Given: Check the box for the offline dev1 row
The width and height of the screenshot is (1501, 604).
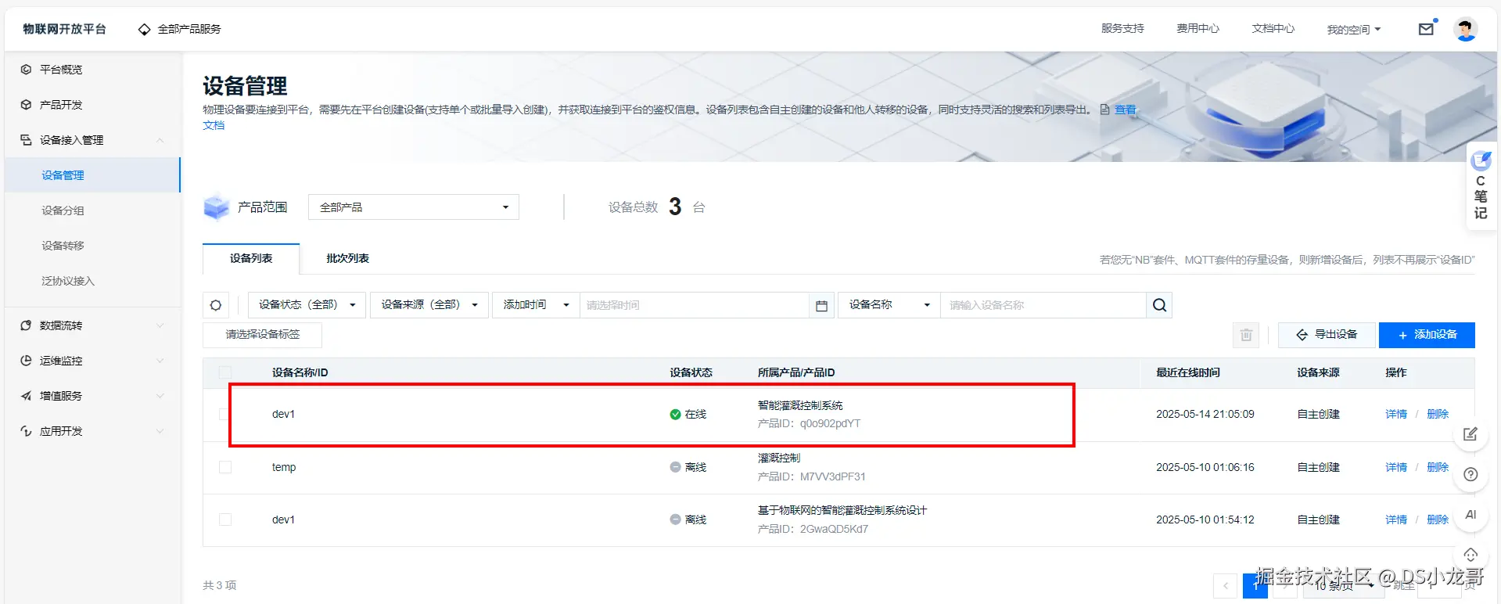Looking at the screenshot, I should pyautogui.click(x=225, y=520).
